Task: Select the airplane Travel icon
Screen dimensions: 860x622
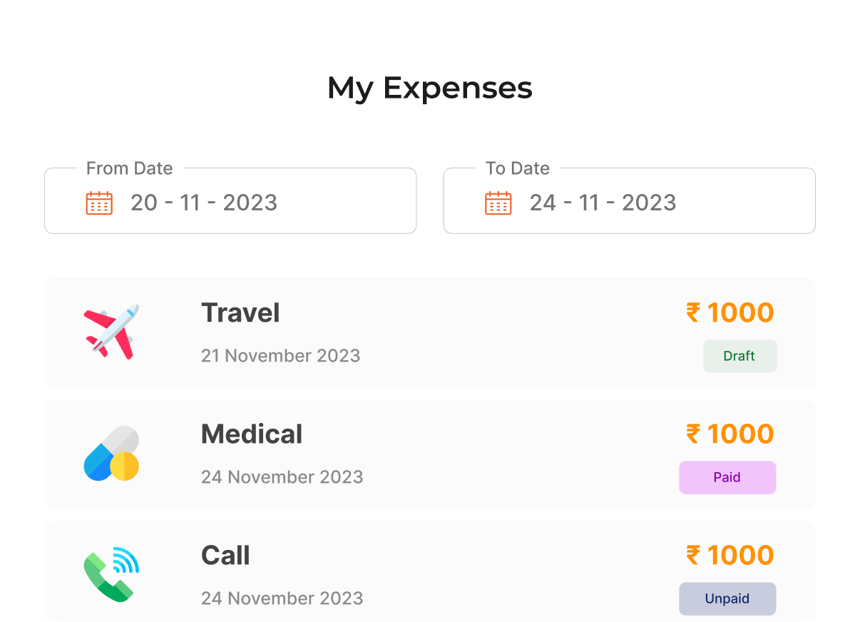Action: click(111, 332)
